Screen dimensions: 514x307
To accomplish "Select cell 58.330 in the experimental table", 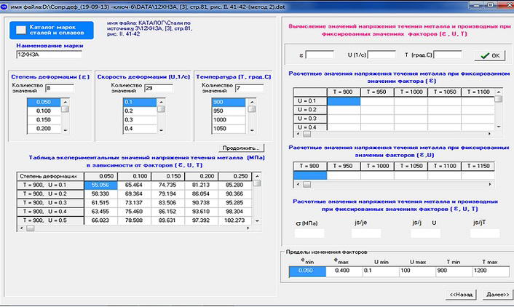I will (100, 194).
